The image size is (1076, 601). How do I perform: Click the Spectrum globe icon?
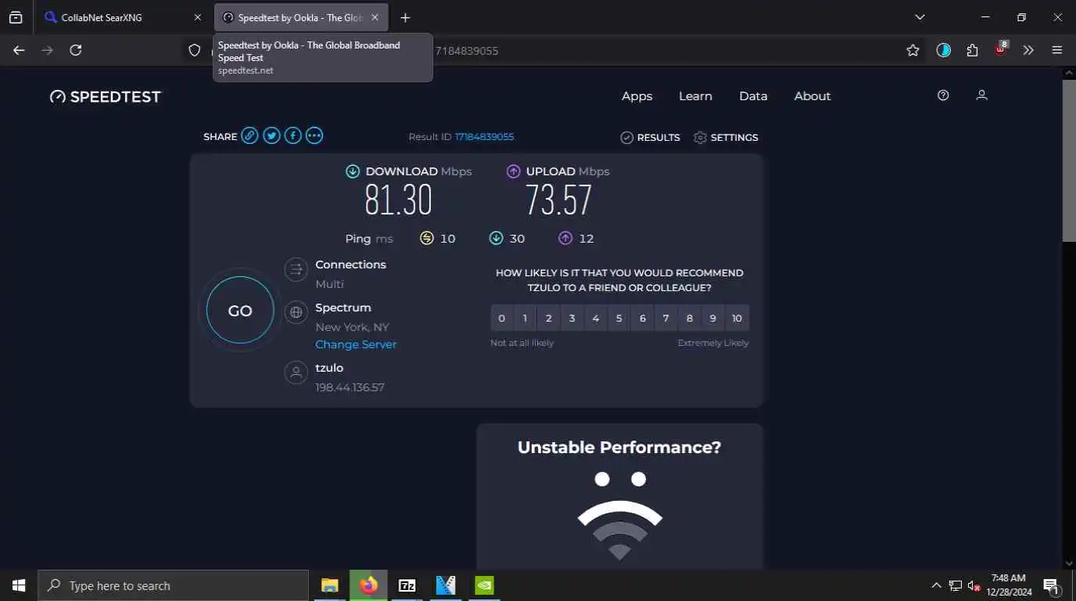pyautogui.click(x=296, y=313)
